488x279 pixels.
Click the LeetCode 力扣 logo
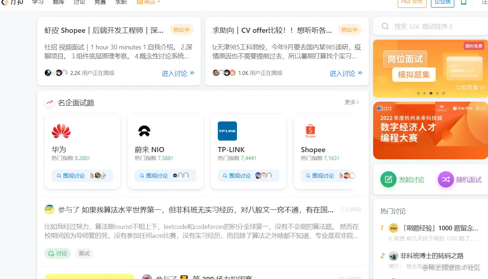click(x=12, y=2)
